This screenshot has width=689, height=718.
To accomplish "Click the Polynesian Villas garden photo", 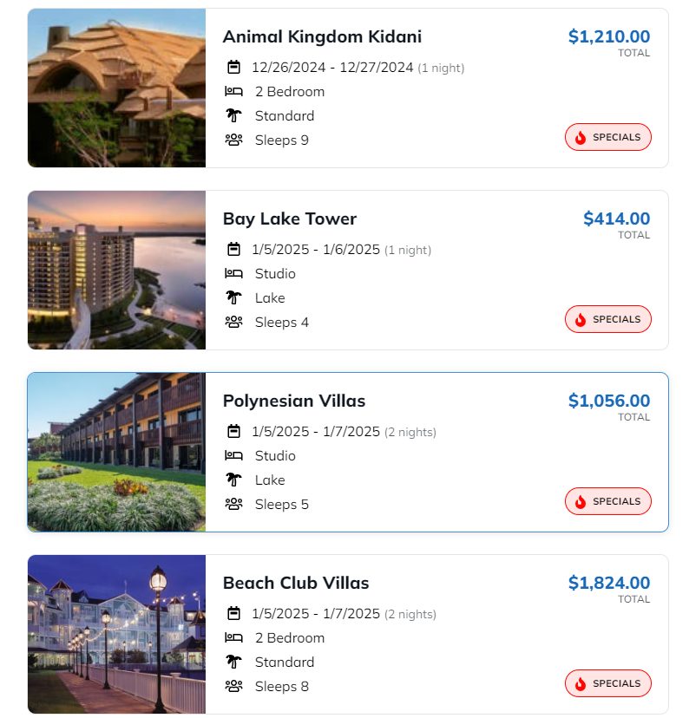I will (116, 452).
